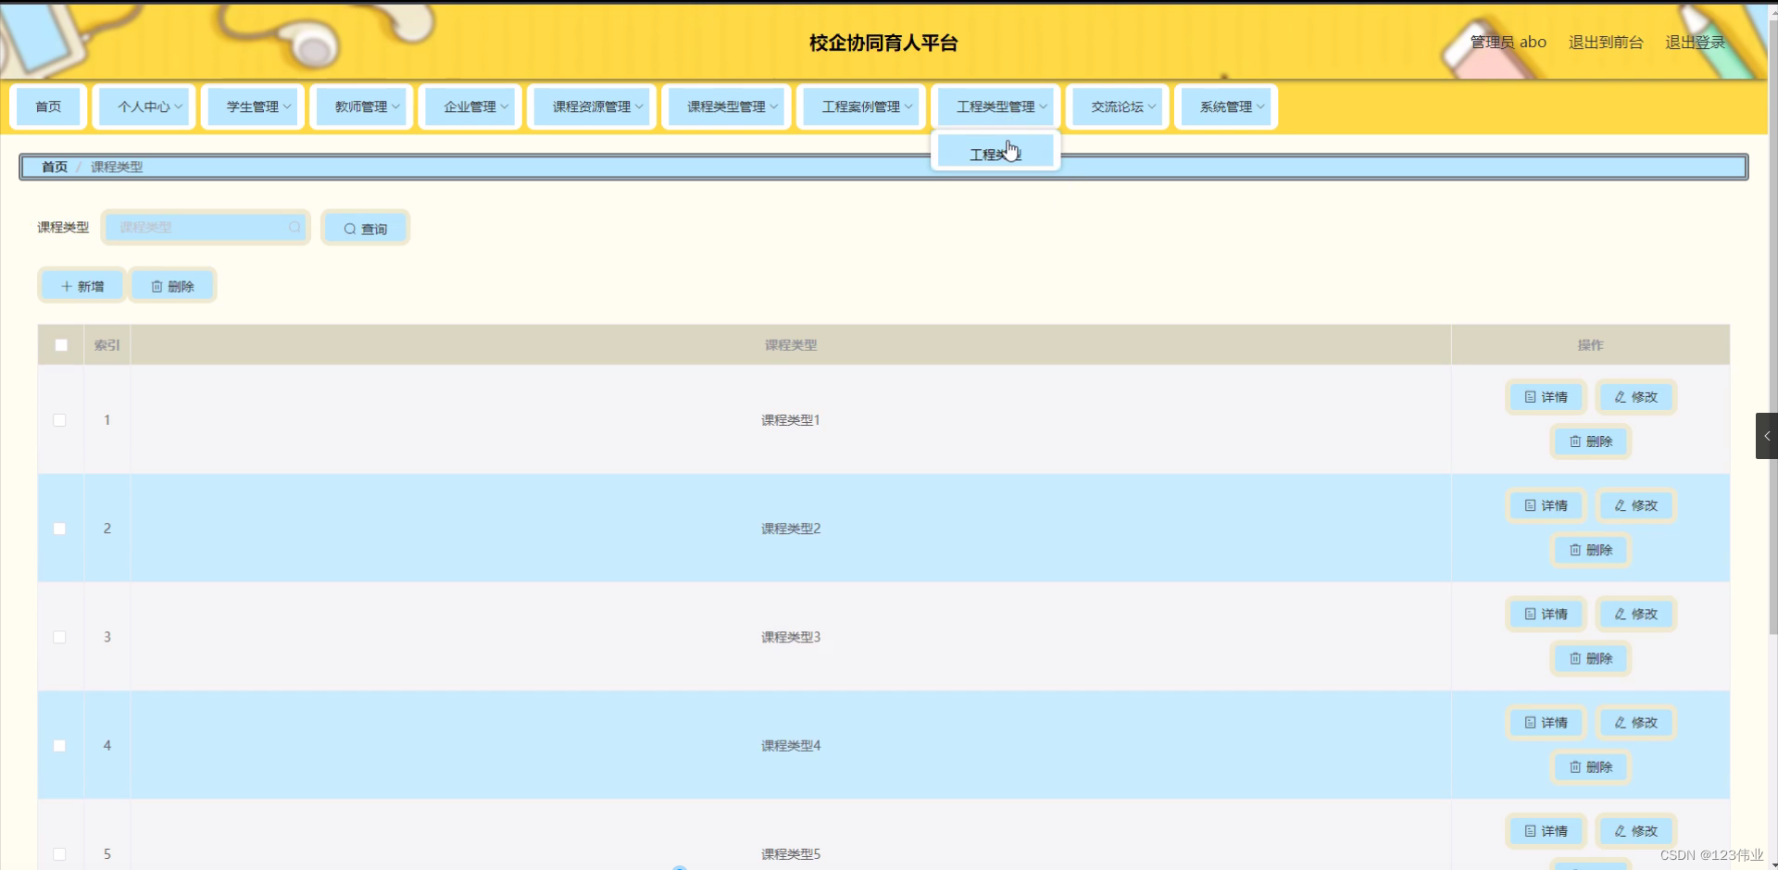Click the search magnifier icon inside the 查询 button
This screenshot has width=1778, height=870.
click(x=350, y=228)
